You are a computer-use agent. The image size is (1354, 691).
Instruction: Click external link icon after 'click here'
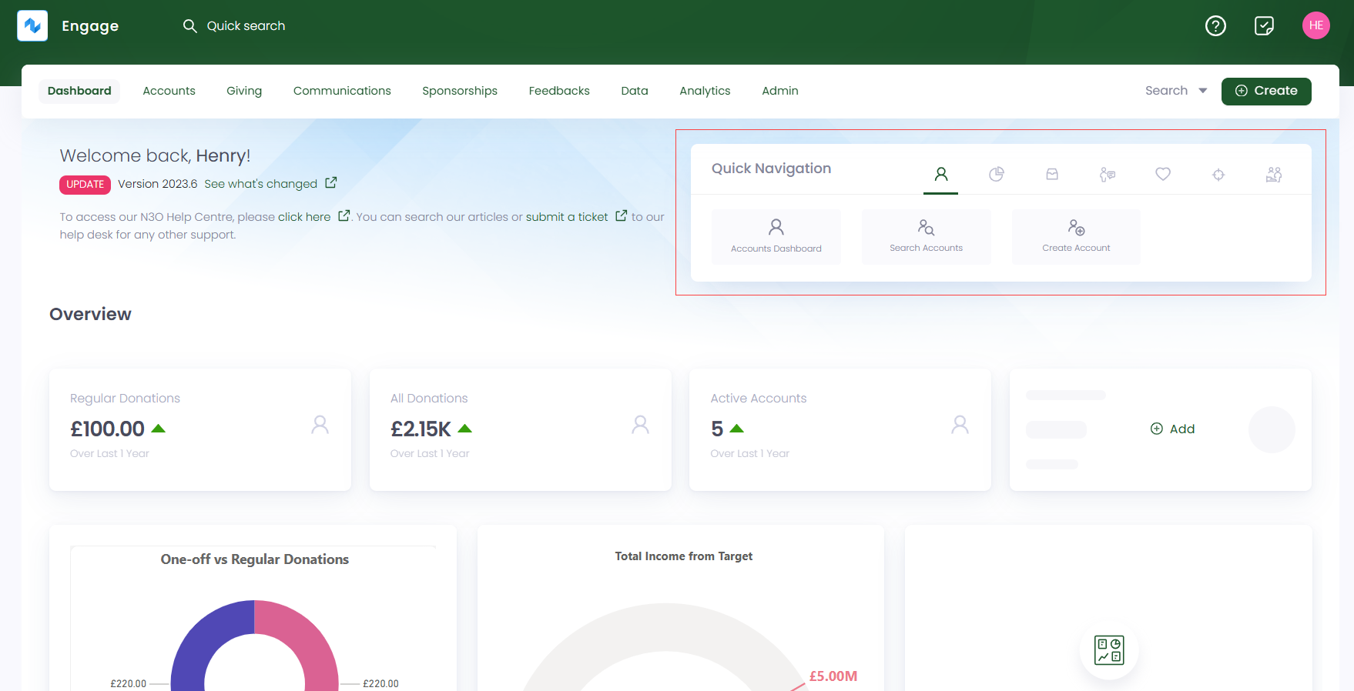pos(344,215)
